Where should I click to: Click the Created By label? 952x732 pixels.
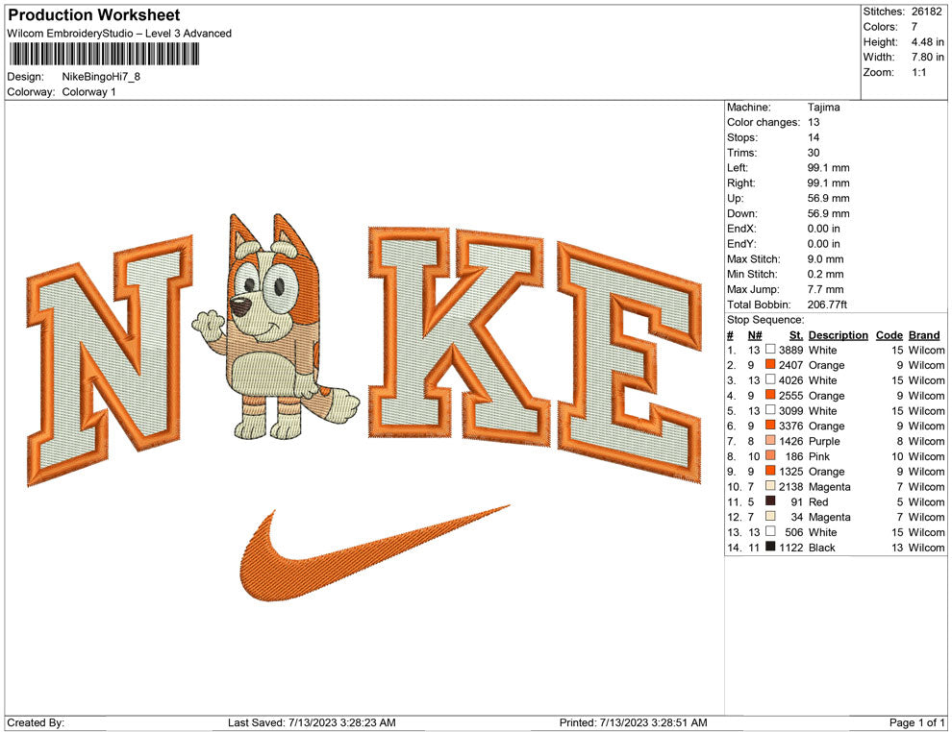click(x=36, y=722)
